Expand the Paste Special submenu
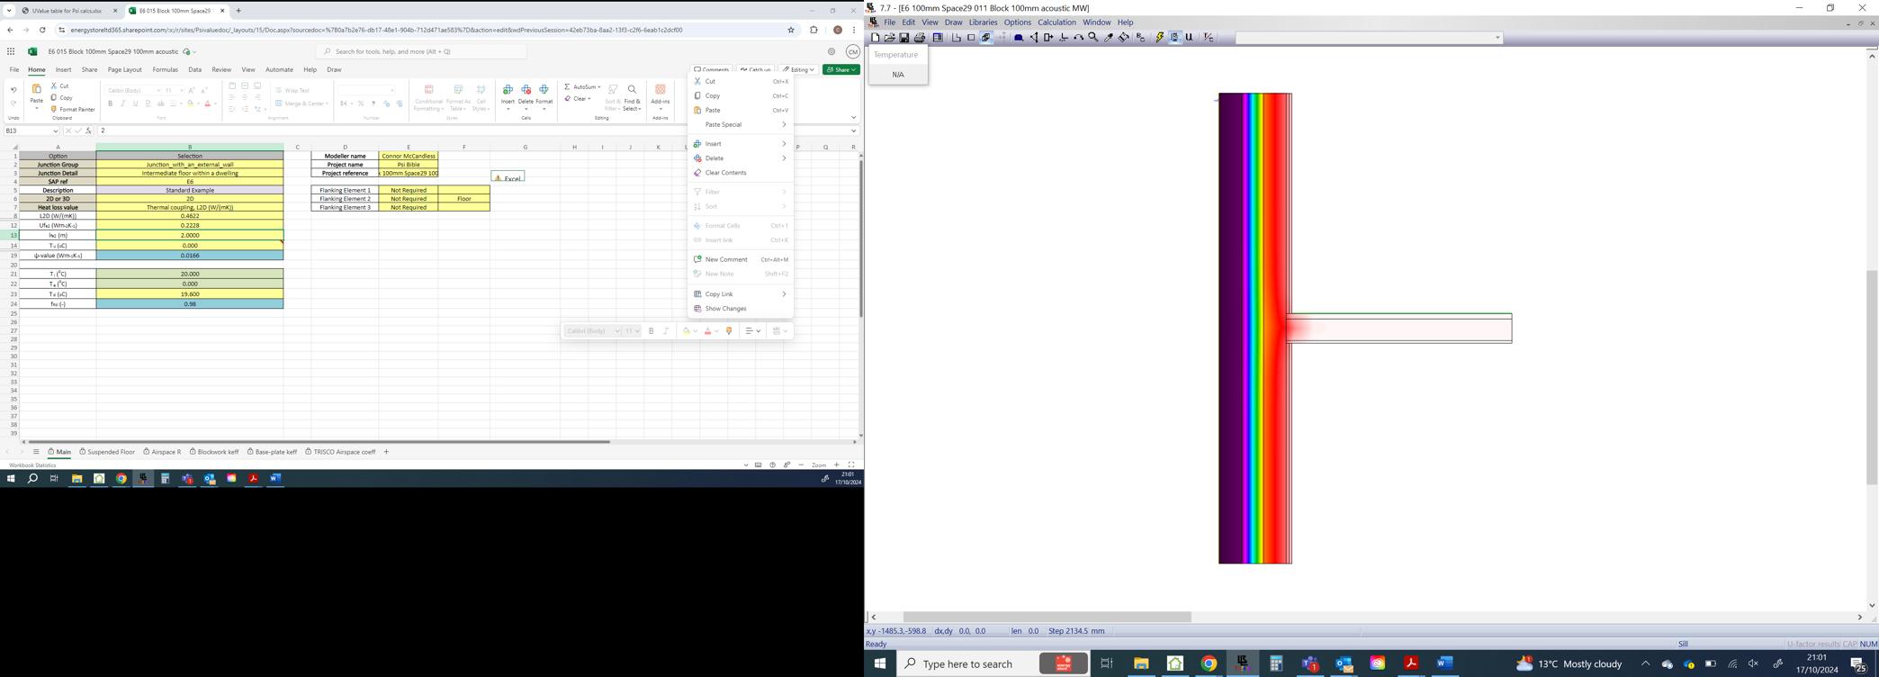This screenshot has height=677, width=1879. click(x=741, y=125)
